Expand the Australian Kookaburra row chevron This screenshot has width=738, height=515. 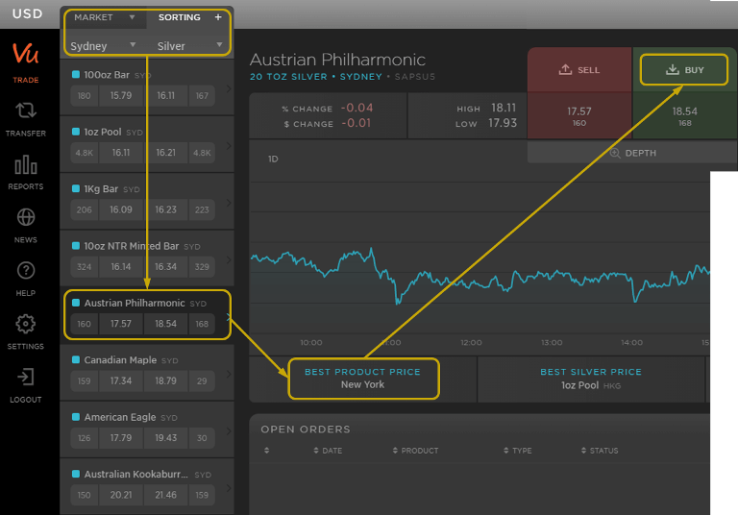tap(229, 488)
